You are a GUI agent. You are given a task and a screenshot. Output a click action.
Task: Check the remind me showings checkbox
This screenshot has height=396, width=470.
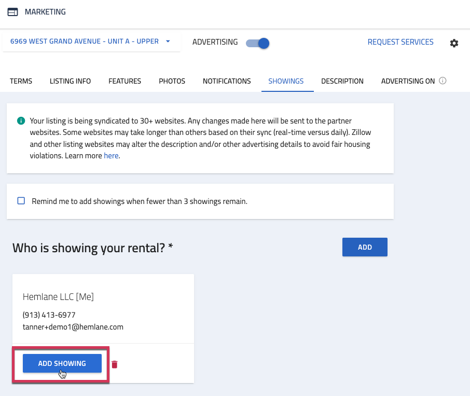tap(21, 201)
